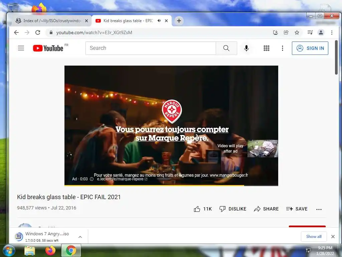Click the DISLIKE button

[233, 209]
